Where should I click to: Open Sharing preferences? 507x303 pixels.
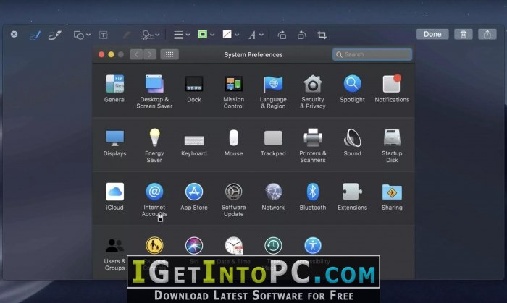pos(392,196)
